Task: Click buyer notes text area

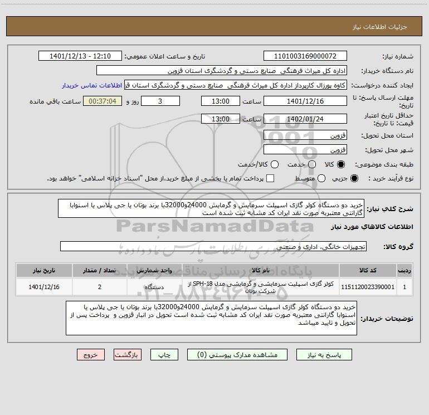Action: pyautogui.click(x=211, y=318)
